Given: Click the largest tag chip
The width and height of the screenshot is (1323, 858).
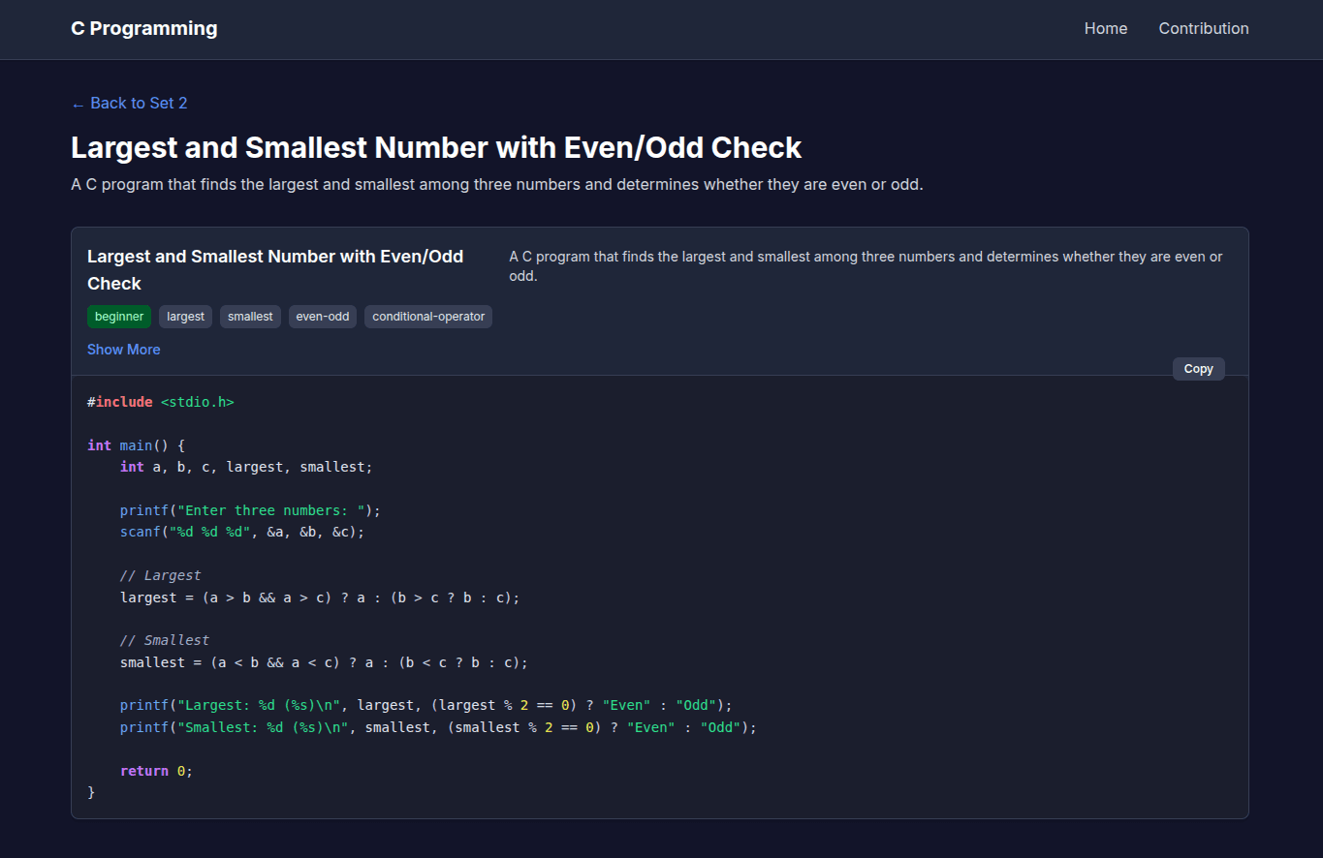Looking at the screenshot, I should point(185,317).
